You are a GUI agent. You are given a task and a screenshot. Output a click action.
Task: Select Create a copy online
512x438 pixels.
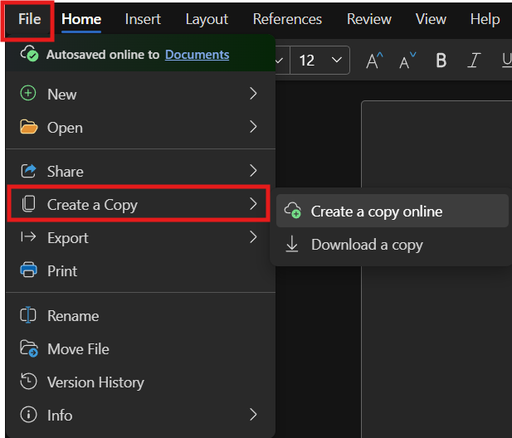pos(377,212)
